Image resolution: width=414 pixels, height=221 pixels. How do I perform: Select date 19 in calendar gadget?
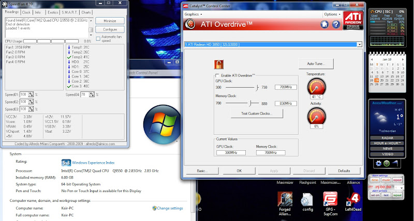tap(377, 81)
